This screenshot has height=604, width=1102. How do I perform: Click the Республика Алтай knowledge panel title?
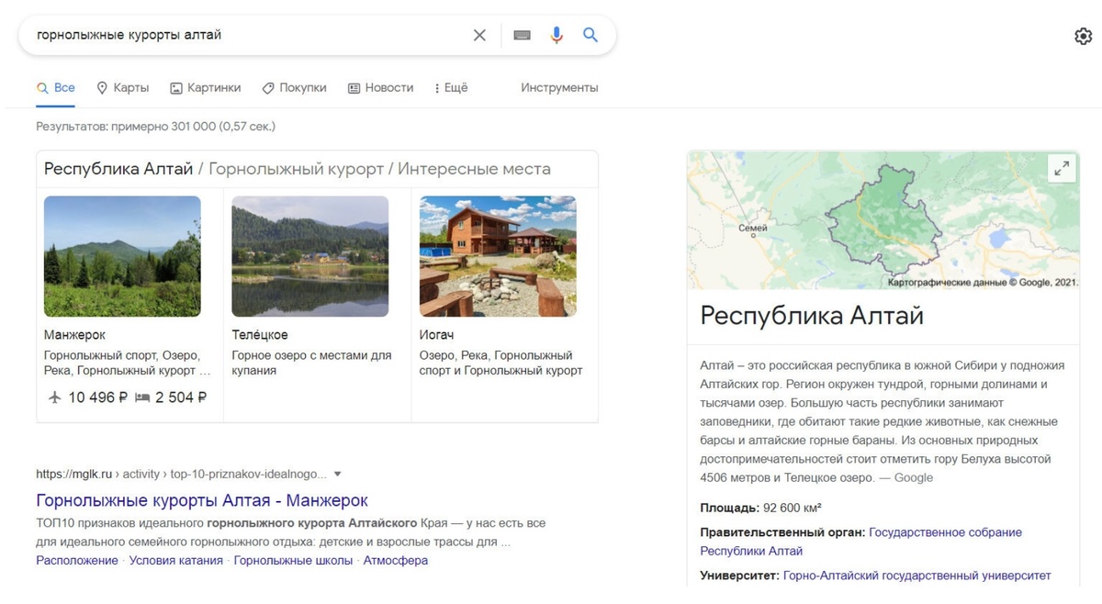tap(812, 316)
